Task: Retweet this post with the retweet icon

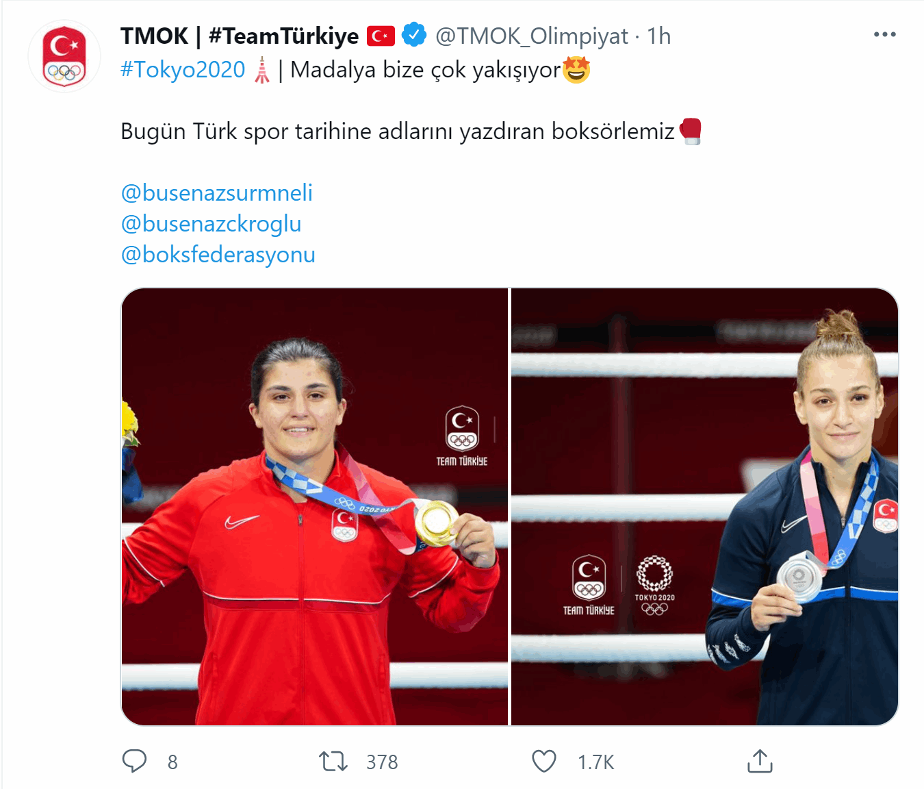Action: pos(333,761)
